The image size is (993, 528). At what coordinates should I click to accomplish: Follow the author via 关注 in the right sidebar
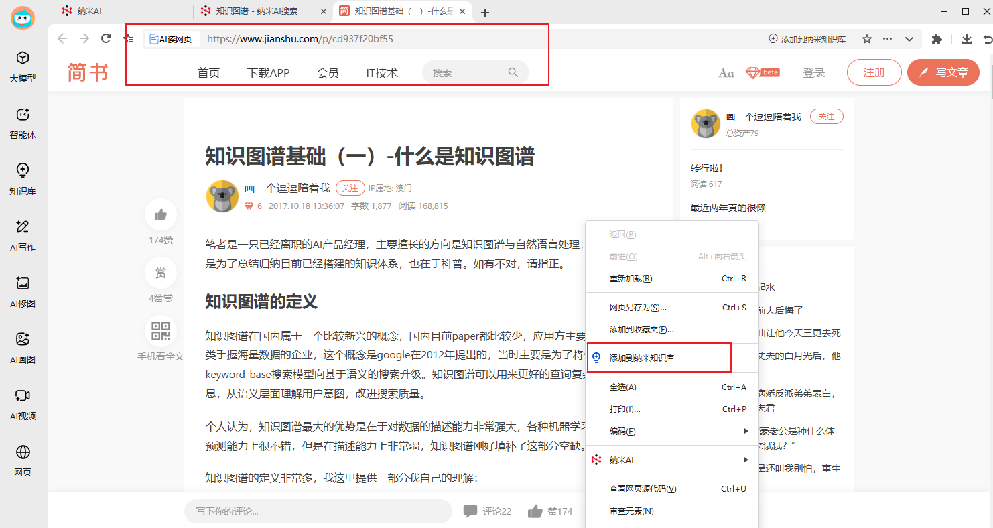pos(827,117)
